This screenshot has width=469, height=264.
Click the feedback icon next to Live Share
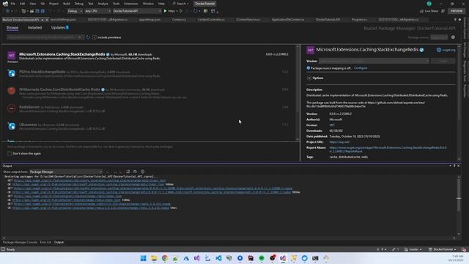click(x=443, y=11)
